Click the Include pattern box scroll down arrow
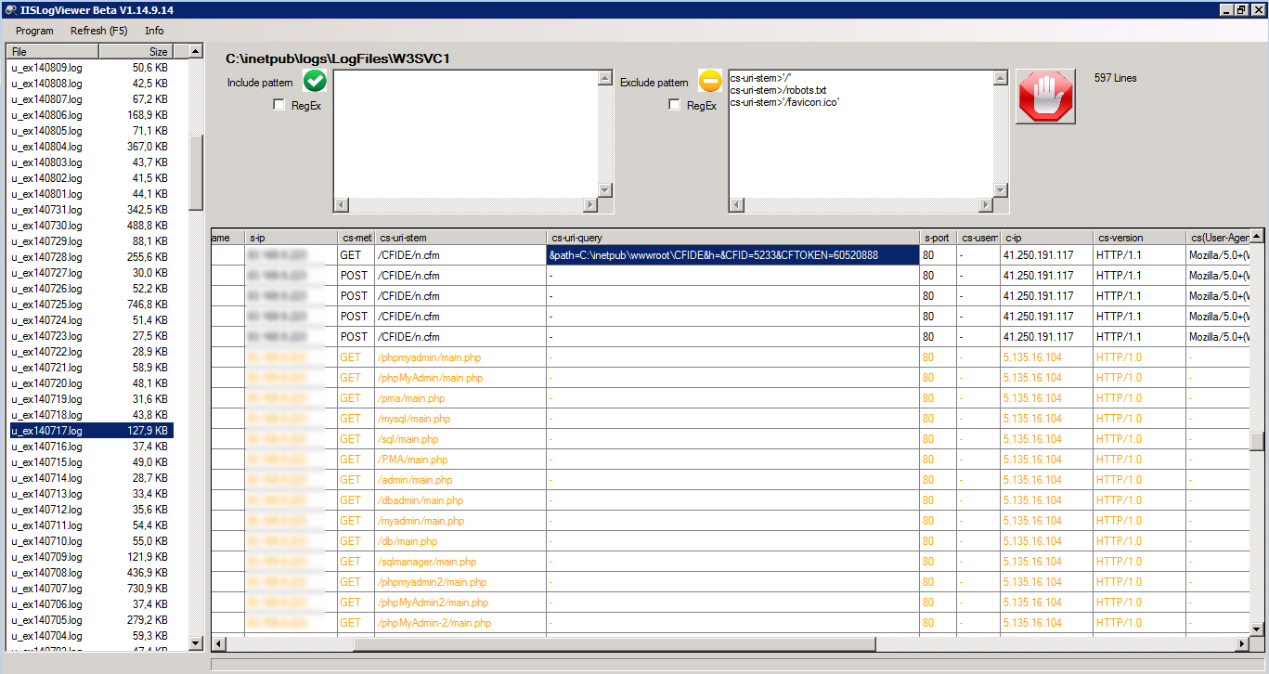Screen dimensions: 1269x674 tap(605, 190)
